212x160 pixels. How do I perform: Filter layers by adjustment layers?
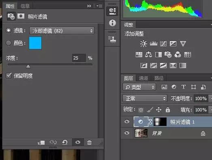(x=174, y=87)
